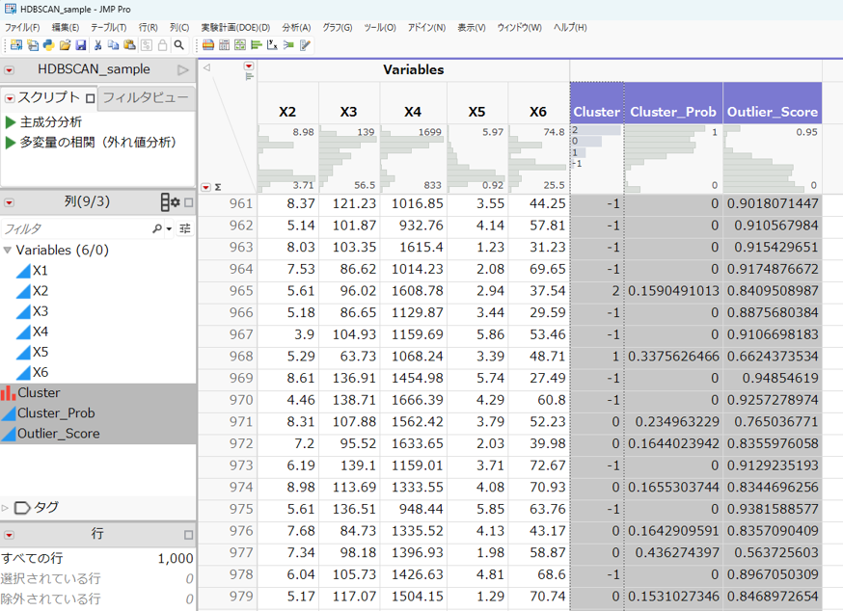Open the HDBSCAN_sample red triangle menu
843x611 pixels.
(x=9, y=70)
